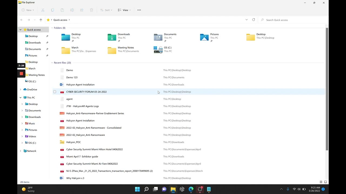This screenshot has width=346, height=194.
Task: Click the vertical scrollbar in the file list
Action: (327, 89)
